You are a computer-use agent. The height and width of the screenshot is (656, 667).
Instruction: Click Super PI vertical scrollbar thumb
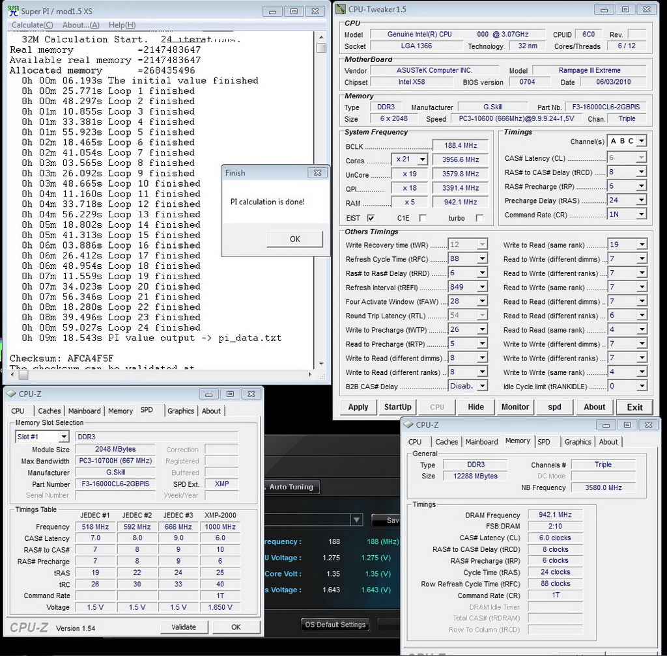tap(321, 48)
